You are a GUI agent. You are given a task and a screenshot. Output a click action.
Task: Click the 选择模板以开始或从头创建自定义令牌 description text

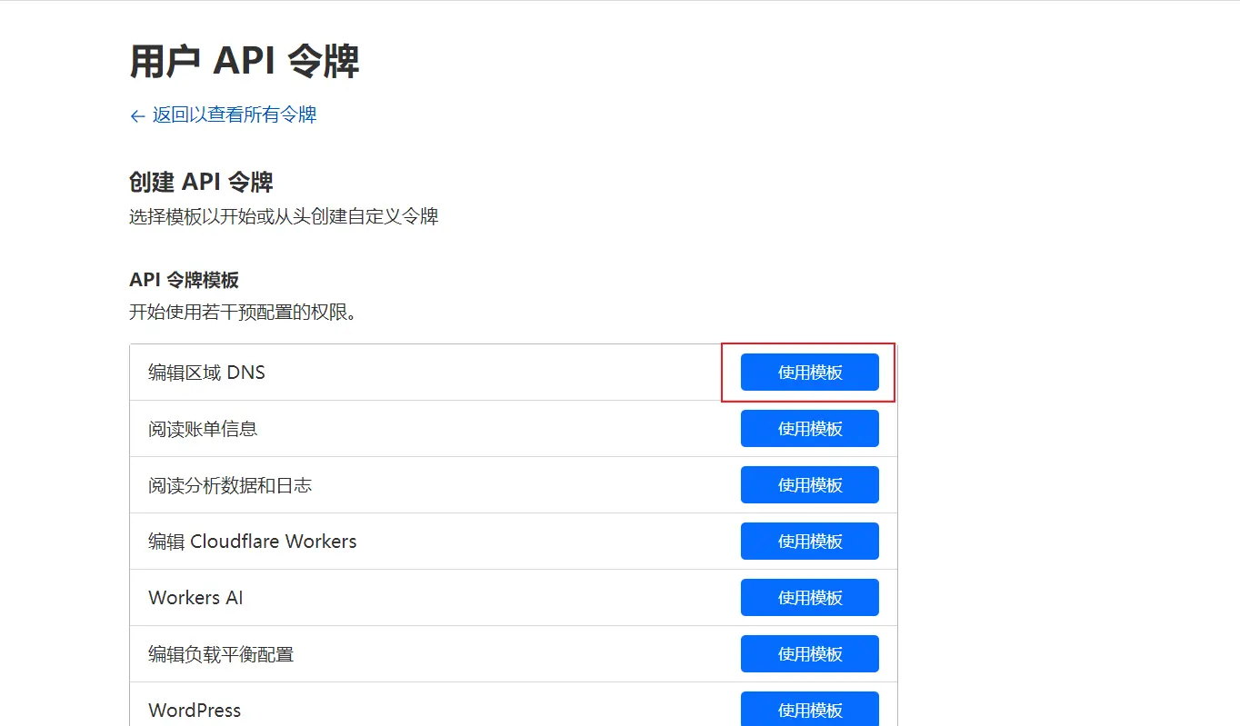click(284, 217)
